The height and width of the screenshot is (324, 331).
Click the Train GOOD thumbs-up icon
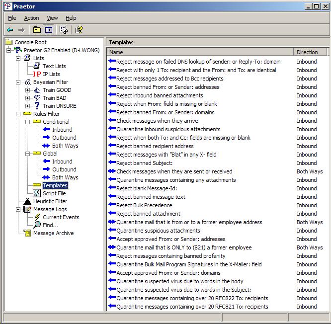[37, 90]
